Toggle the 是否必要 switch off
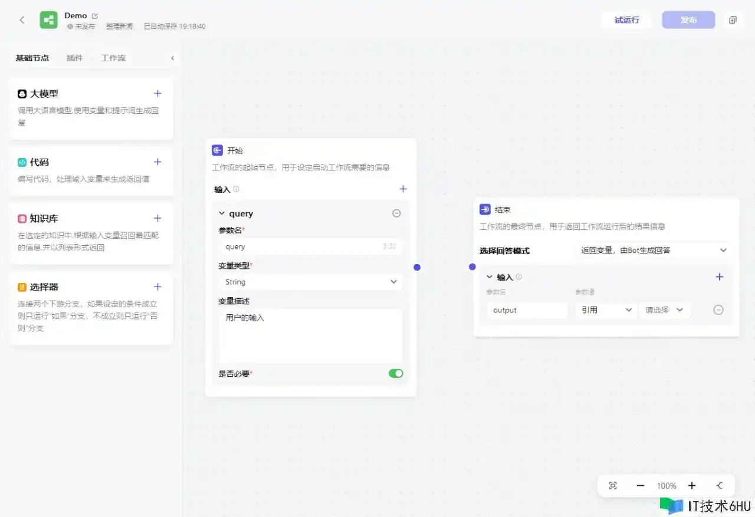Image resolution: width=755 pixels, height=517 pixels. point(396,374)
